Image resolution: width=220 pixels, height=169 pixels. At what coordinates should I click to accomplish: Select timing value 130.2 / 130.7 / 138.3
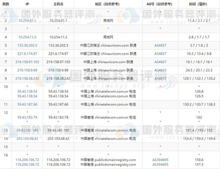(x=199, y=105)
